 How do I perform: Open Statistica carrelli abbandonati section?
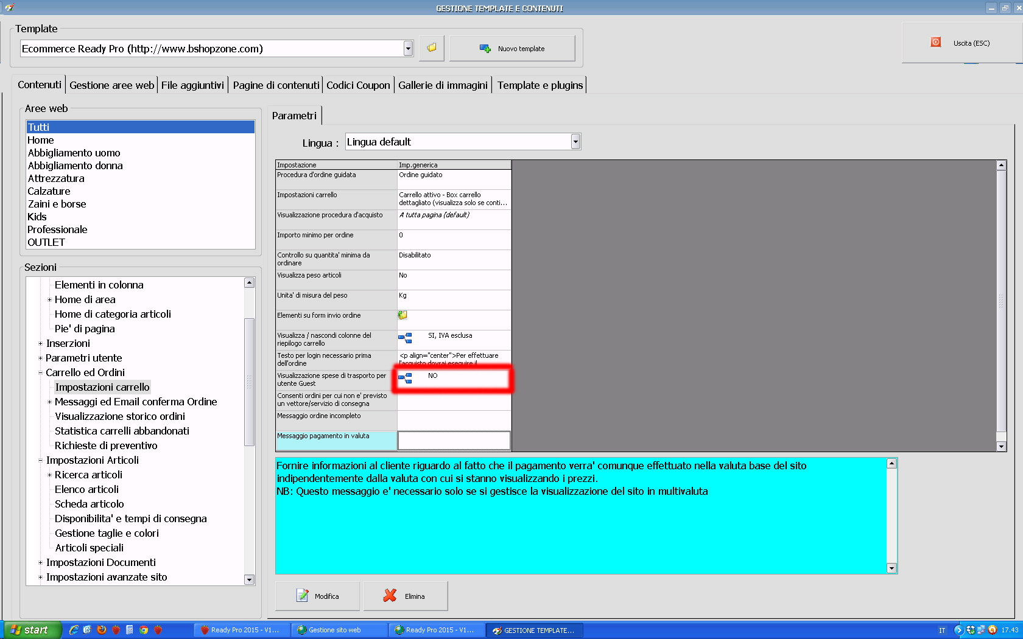coord(122,431)
